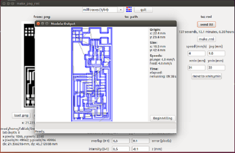Click the Modela Output progress bar

tap(106, 126)
